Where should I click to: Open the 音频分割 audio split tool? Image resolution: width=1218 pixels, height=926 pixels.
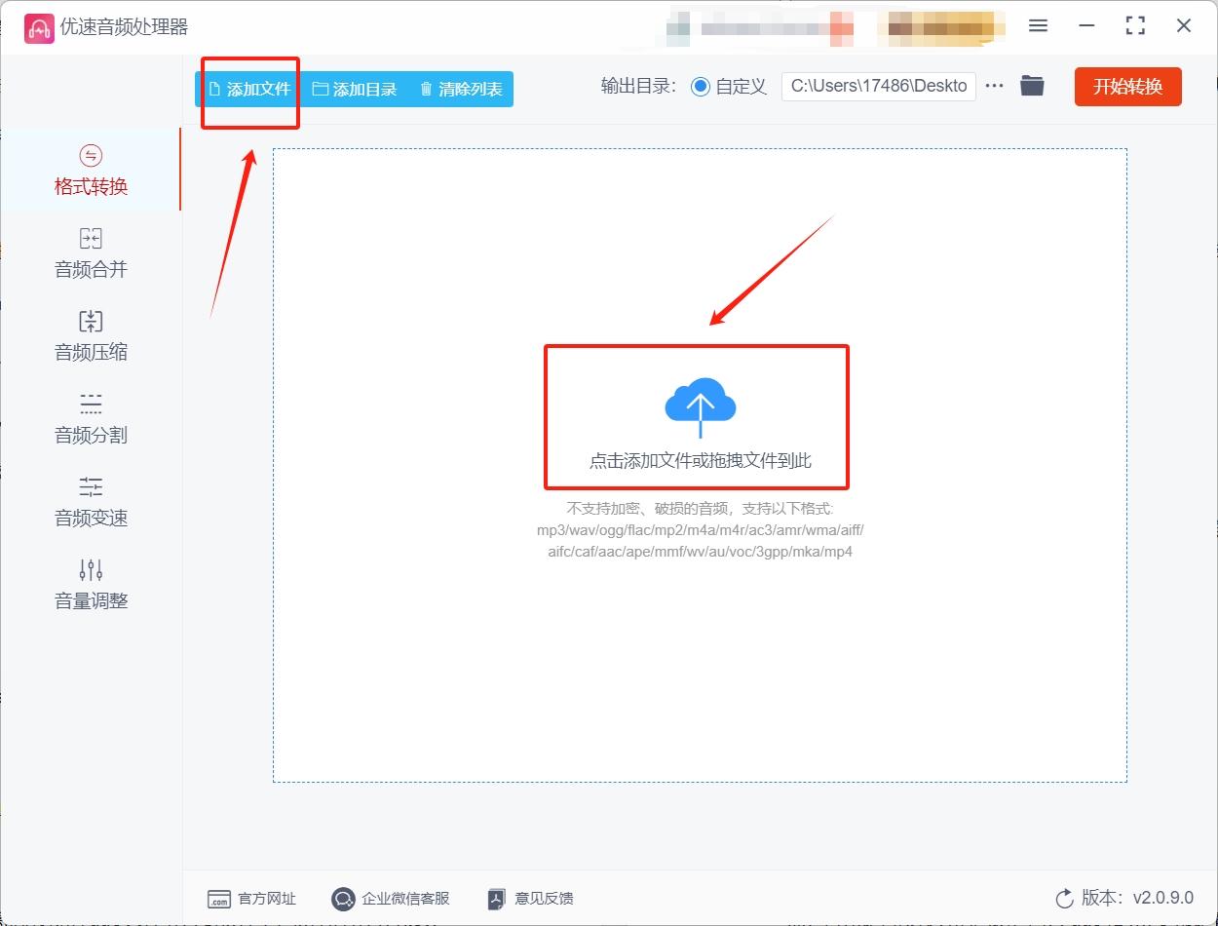pyautogui.click(x=89, y=420)
